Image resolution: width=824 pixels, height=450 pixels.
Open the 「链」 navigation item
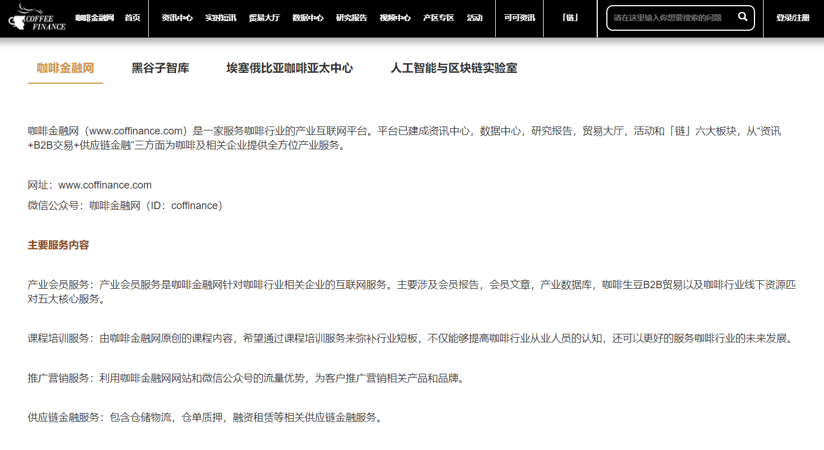pos(570,18)
